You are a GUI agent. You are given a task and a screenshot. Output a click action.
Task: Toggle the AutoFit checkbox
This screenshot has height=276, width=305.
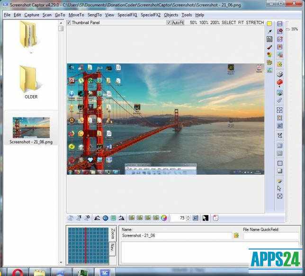pos(169,23)
